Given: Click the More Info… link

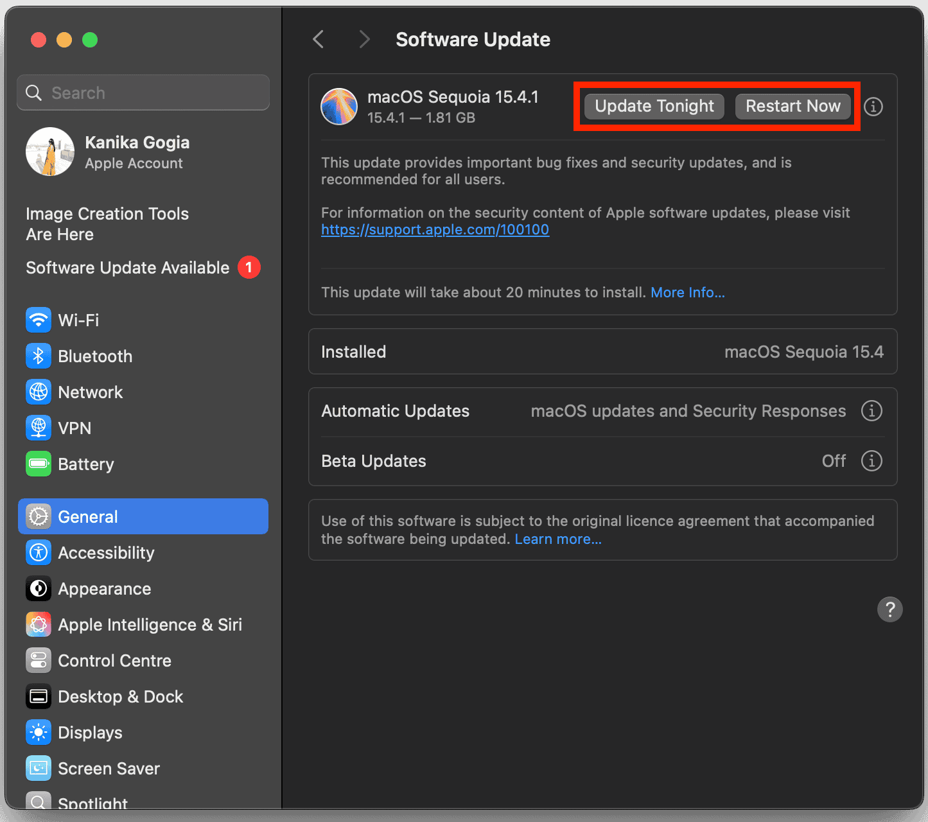Looking at the screenshot, I should 687,293.
